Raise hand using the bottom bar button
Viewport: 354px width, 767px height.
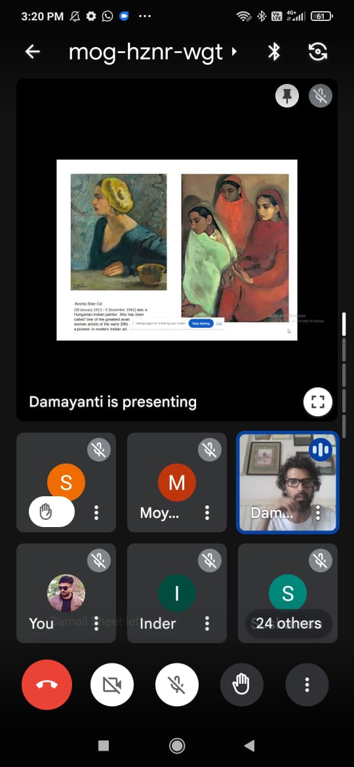point(242,684)
